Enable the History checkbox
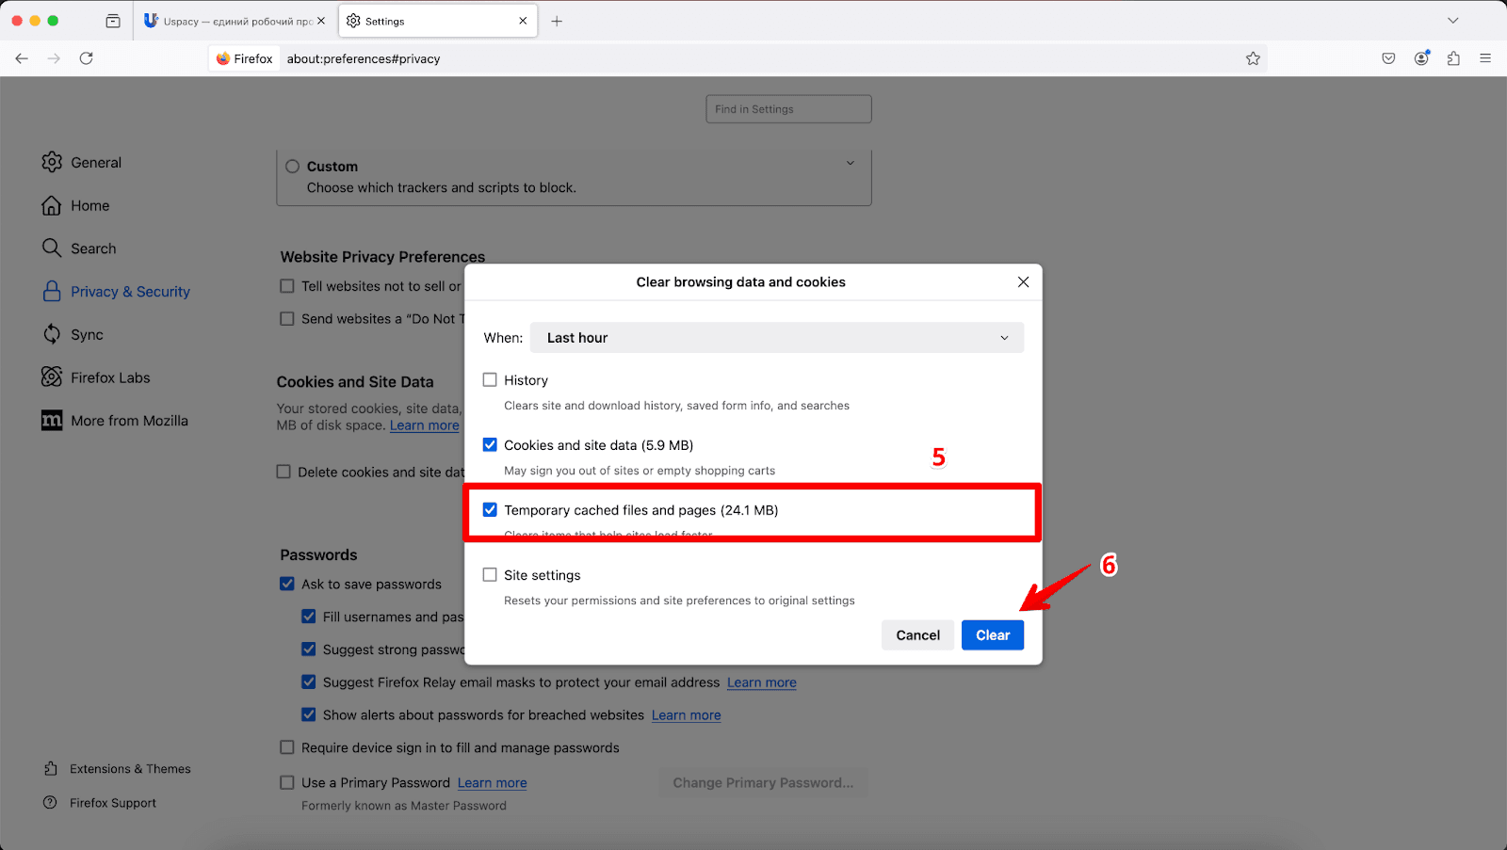Image resolution: width=1507 pixels, height=850 pixels. click(x=490, y=380)
